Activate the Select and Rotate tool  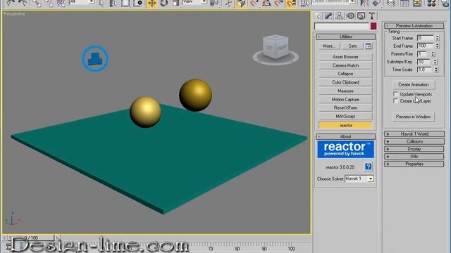164,4
